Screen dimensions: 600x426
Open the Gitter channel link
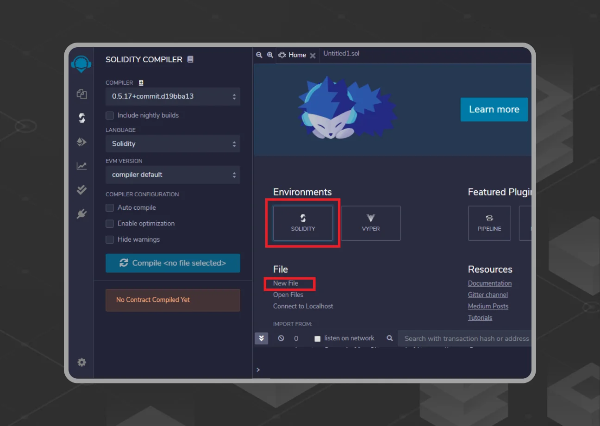point(488,295)
